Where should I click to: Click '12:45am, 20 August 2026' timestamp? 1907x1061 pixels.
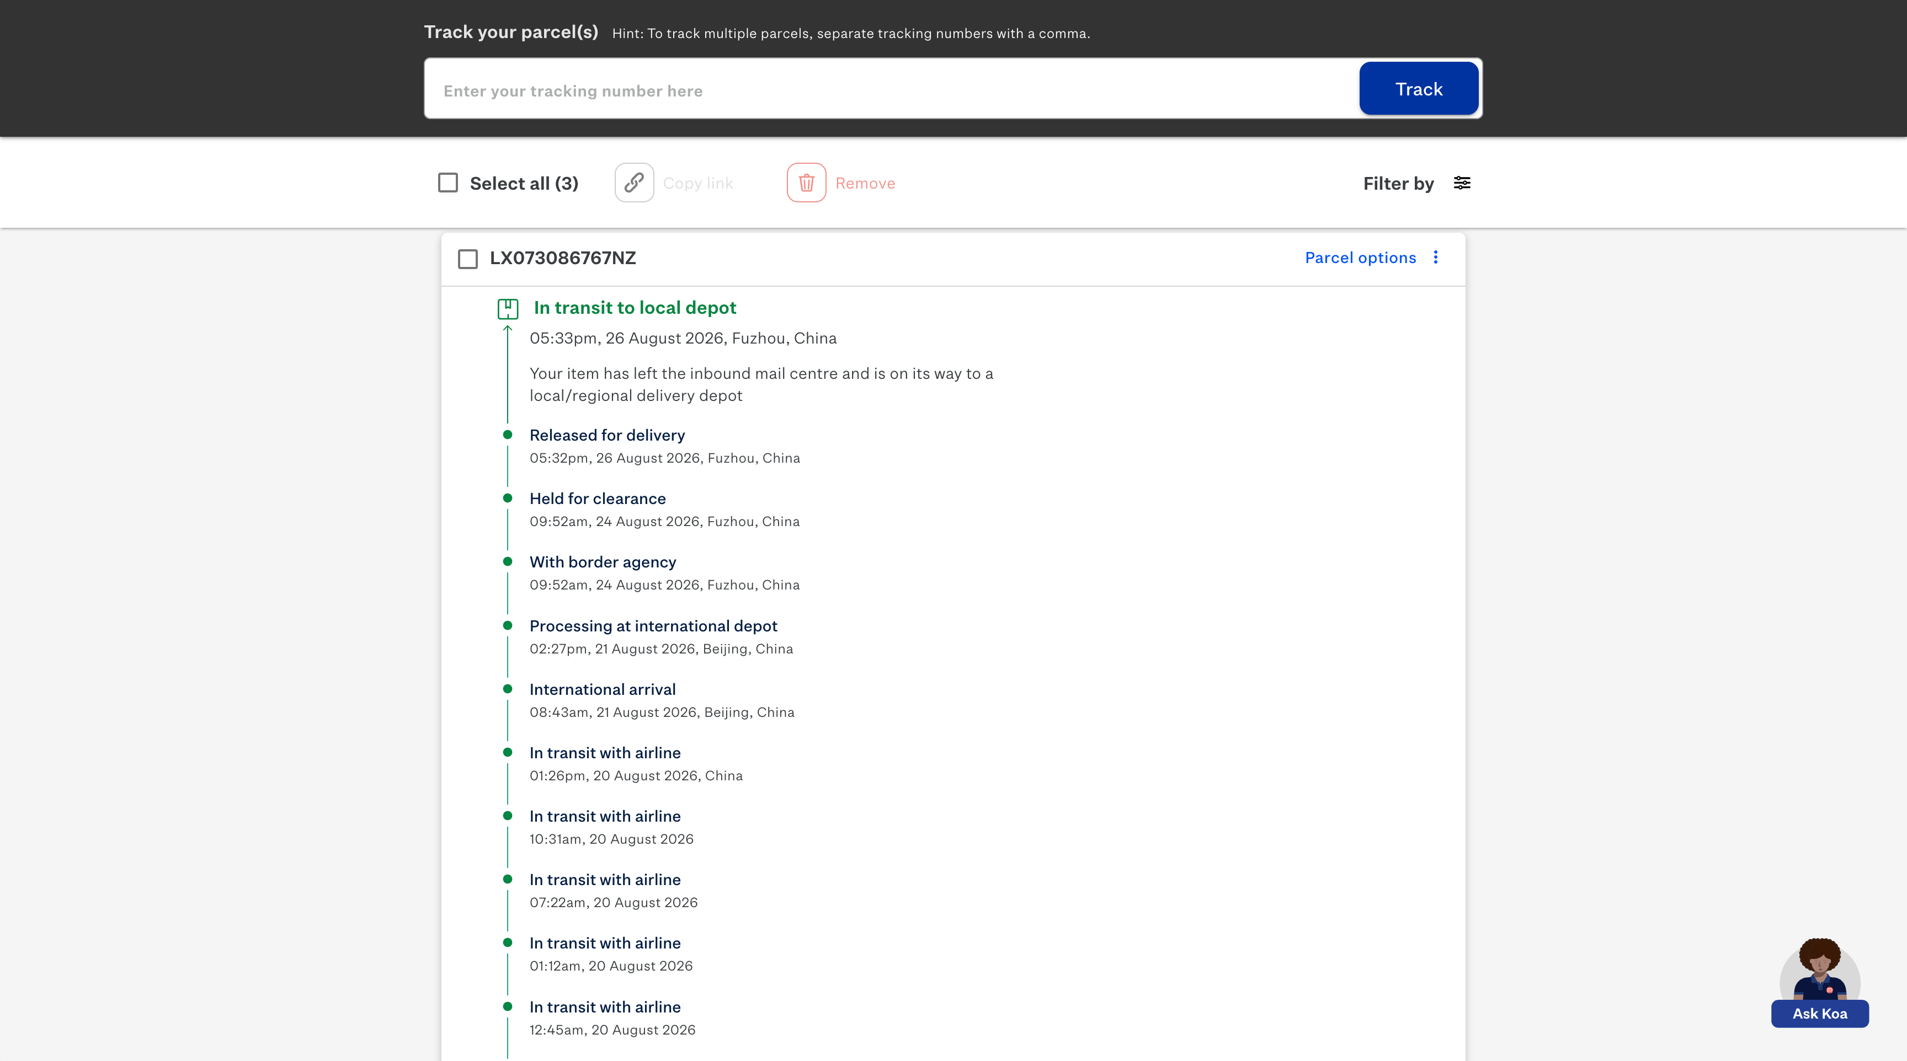612,1030
